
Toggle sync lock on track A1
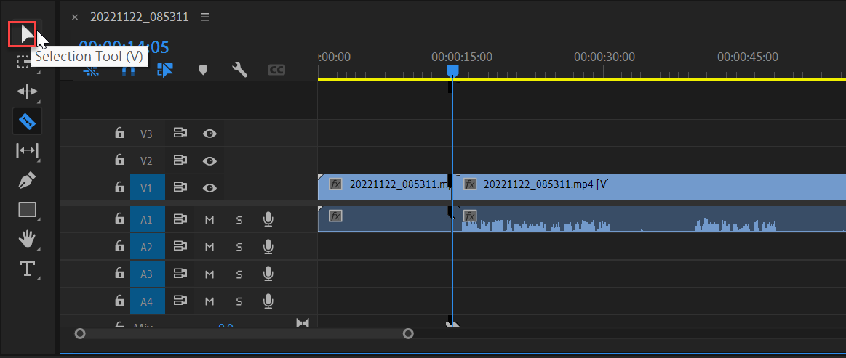[x=180, y=219]
